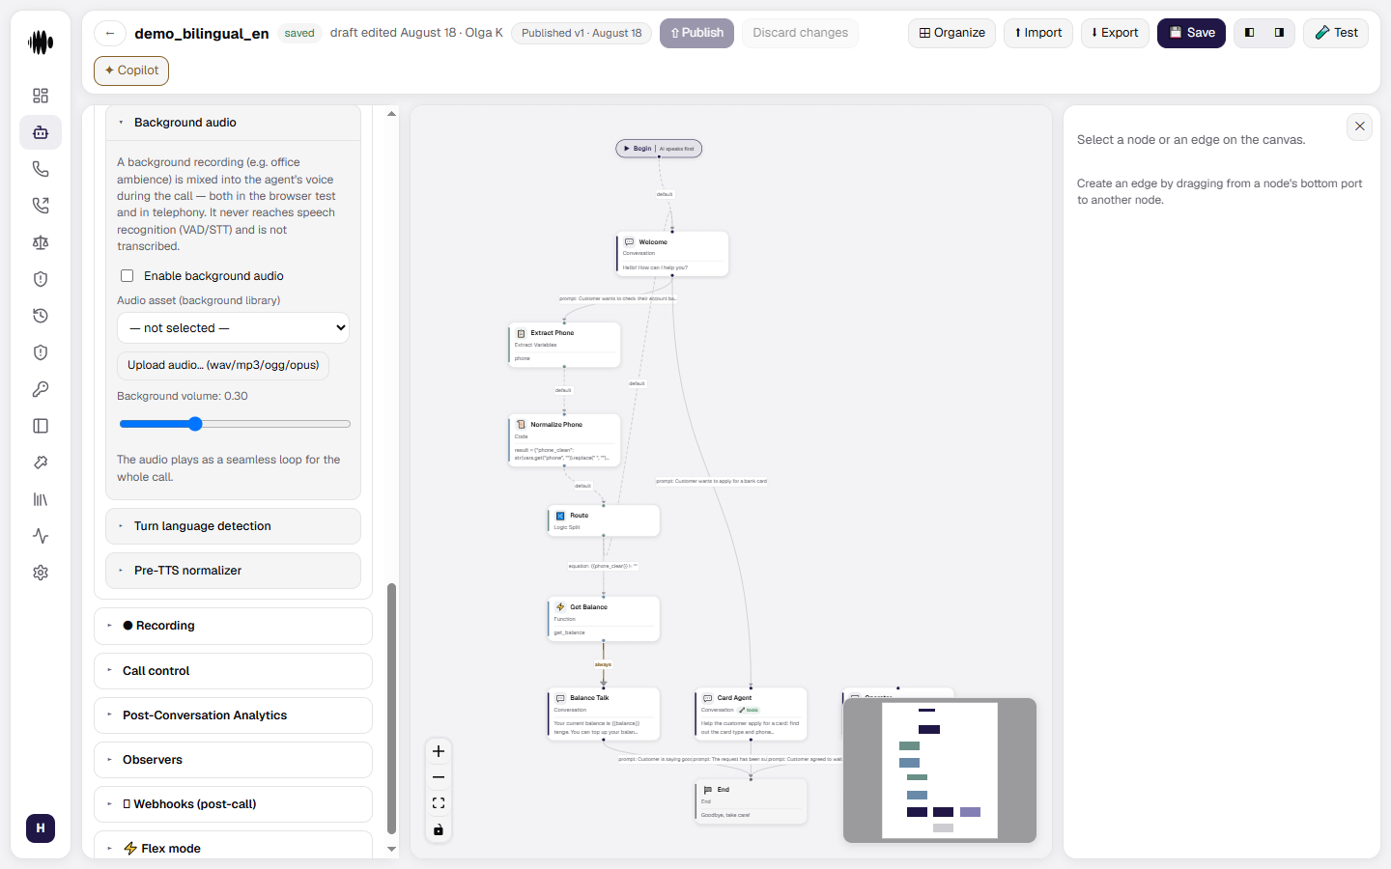This screenshot has height=869, width=1391.
Task: Click the flow name demo_bilingual_en
Action: [202, 33]
